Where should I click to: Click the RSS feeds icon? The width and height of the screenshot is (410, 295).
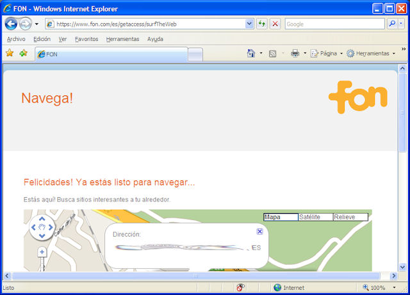point(272,54)
